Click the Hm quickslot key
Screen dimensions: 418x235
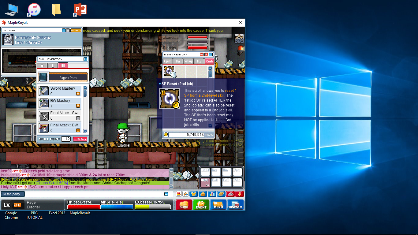point(226,172)
